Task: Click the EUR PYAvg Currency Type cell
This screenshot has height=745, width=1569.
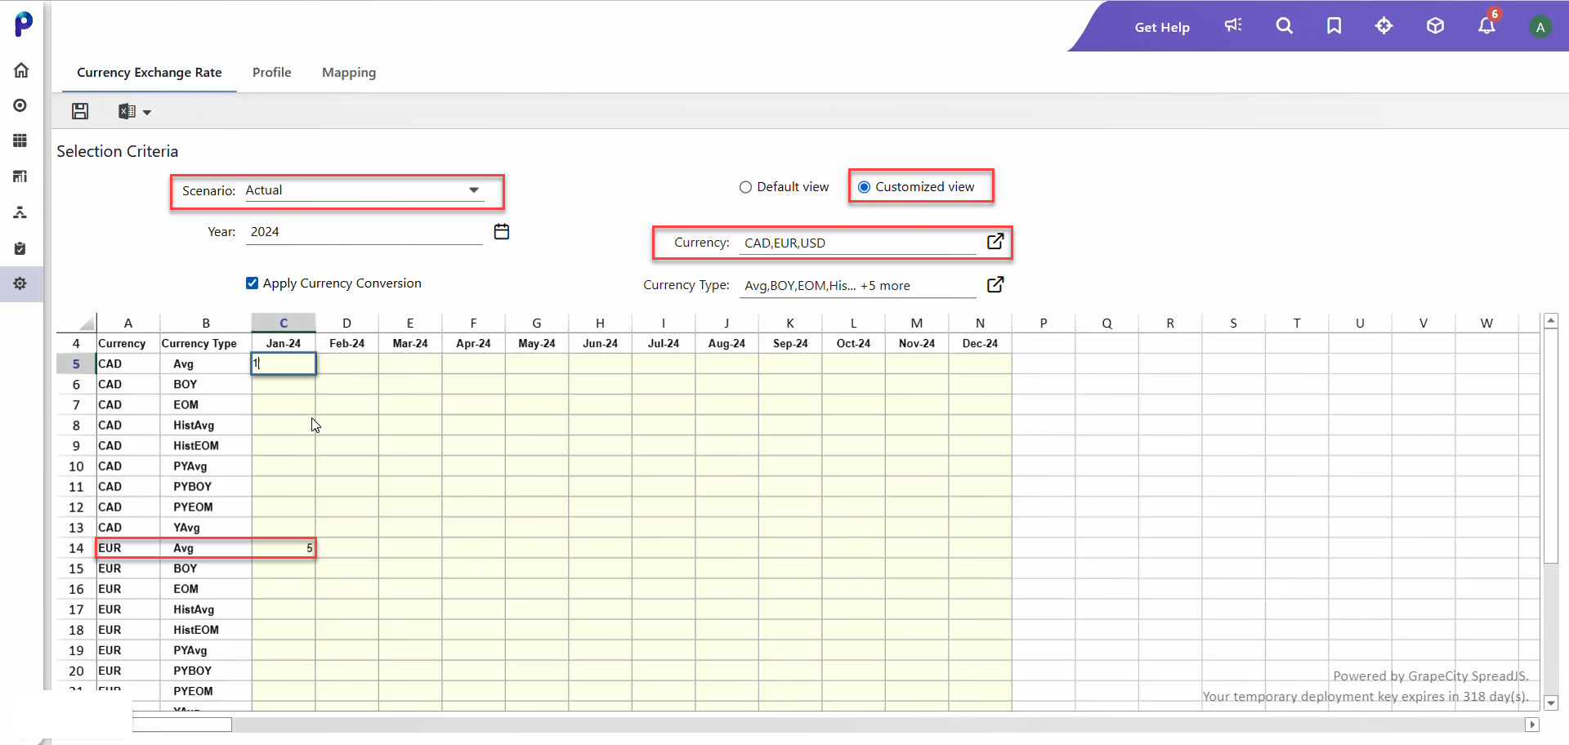Action: (206, 650)
